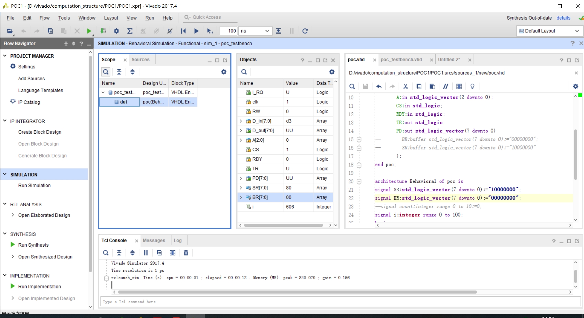Open the Window menu
The width and height of the screenshot is (584, 318).
coord(87,18)
